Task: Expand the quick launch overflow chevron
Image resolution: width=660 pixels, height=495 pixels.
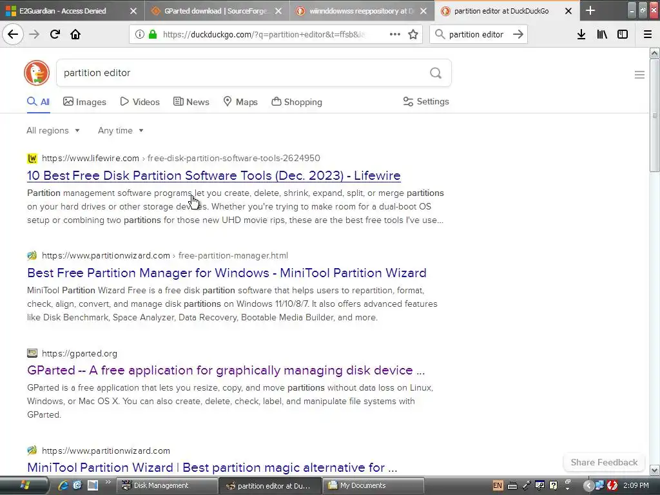Action: click(x=108, y=482)
